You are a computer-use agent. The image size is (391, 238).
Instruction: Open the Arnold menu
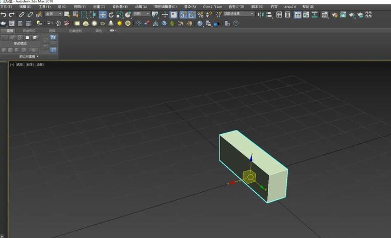pos(290,7)
